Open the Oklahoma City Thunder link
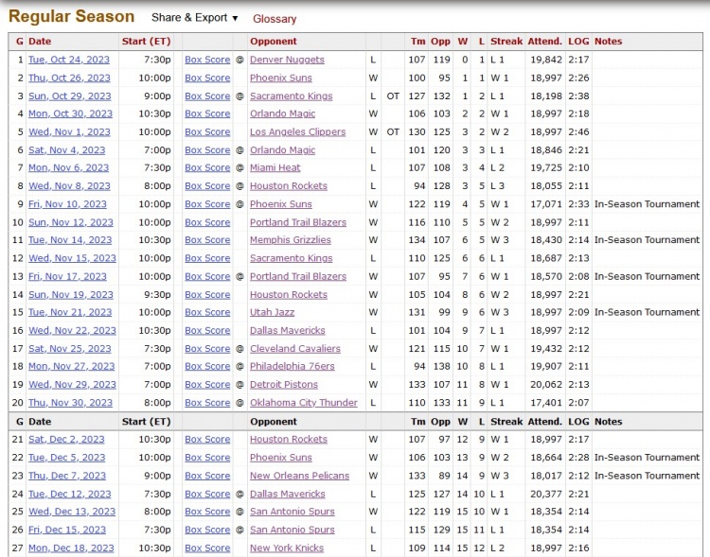Screen dimensions: 710x557 point(304,403)
